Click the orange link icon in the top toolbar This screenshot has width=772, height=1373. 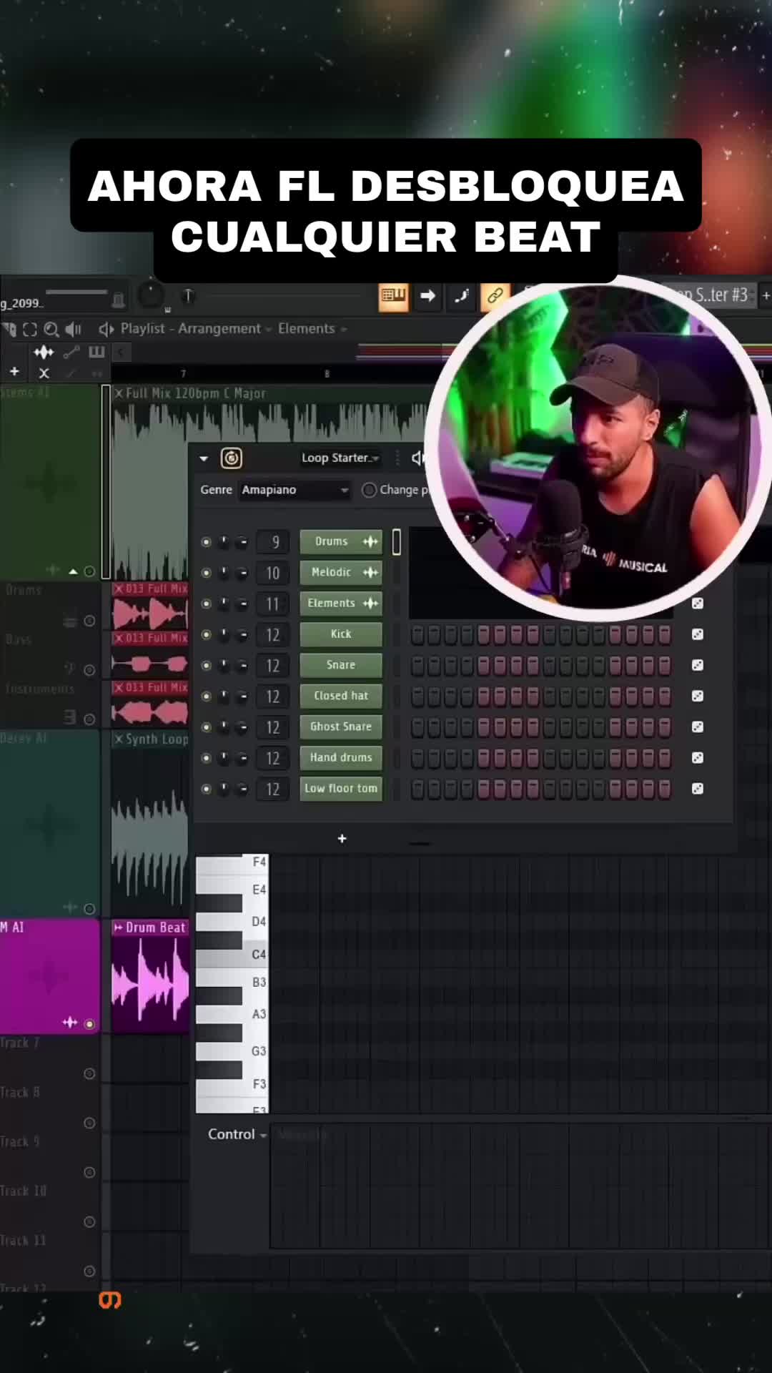(x=495, y=296)
